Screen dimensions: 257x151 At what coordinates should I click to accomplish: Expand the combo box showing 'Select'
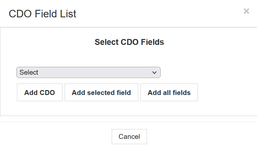(88, 72)
